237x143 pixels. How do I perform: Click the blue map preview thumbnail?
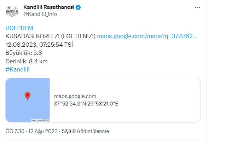28,100
